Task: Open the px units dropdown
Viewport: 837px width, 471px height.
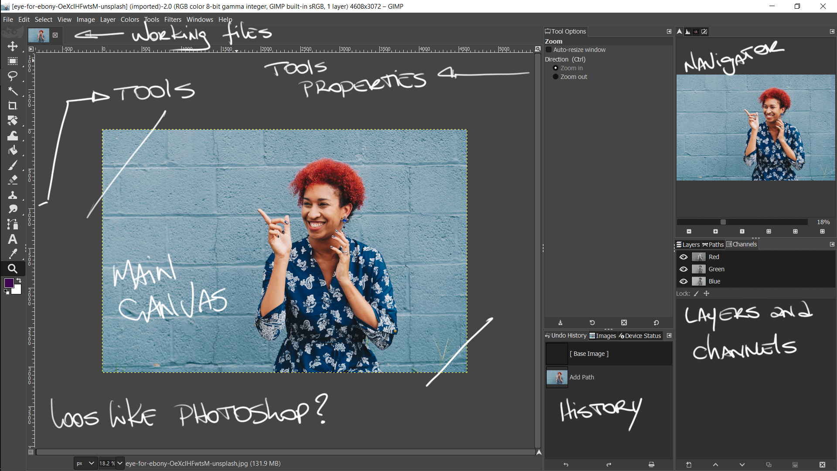Action: pos(85,463)
